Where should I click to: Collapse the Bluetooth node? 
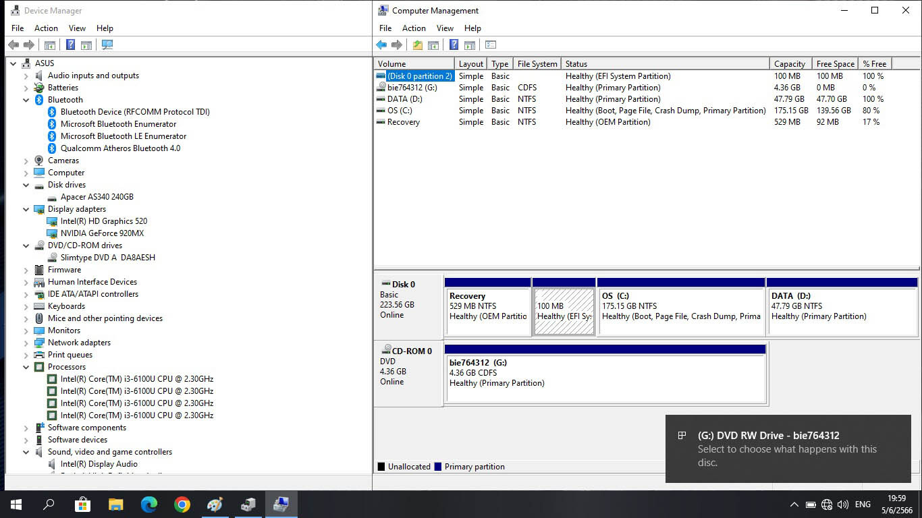coord(26,100)
